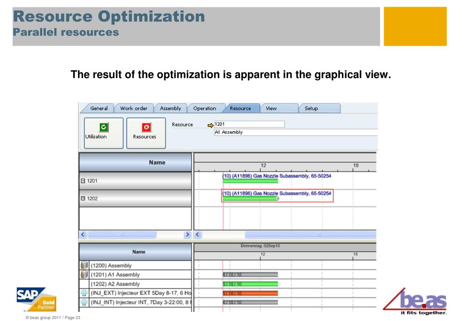464x321 pixels.
Task: Click the SAP Gold Partner logo
Action: [x=36, y=298]
